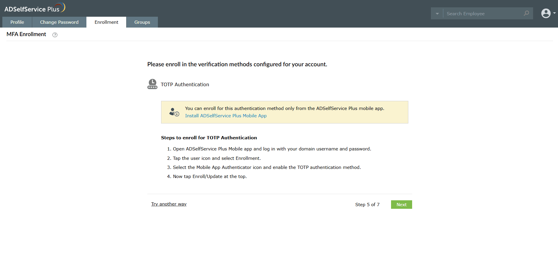Expand the arrow beside the user avatar
The height and width of the screenshot is (278, 558).
(x=554, y=13)
